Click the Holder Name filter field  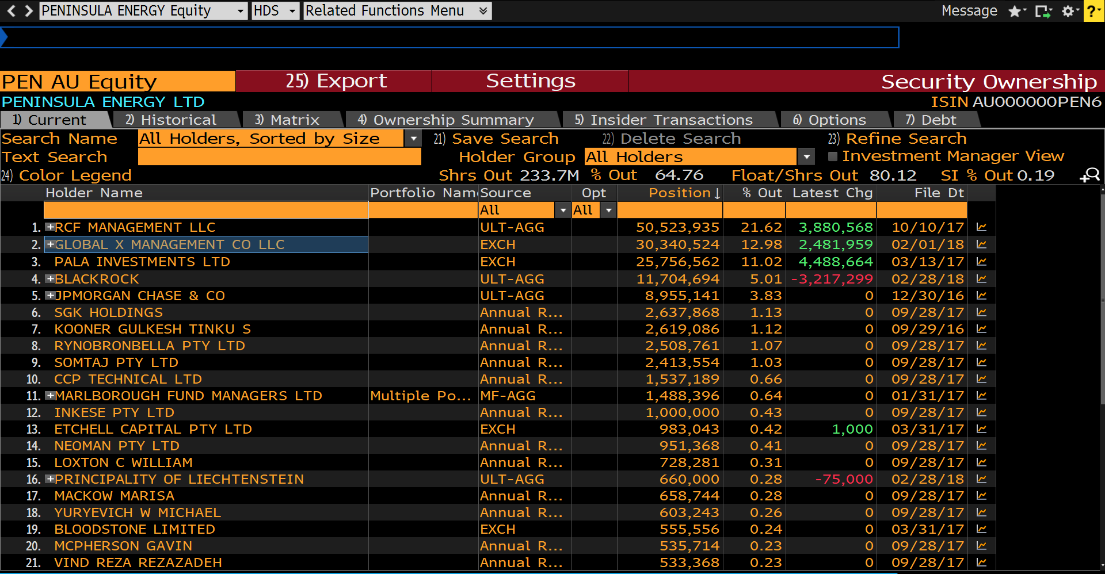(206, 210)
